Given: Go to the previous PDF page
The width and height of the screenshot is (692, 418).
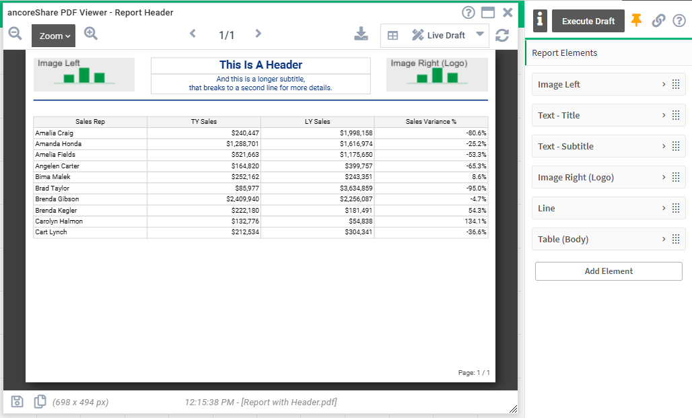Looking at the screenshot, I should 193,34.
